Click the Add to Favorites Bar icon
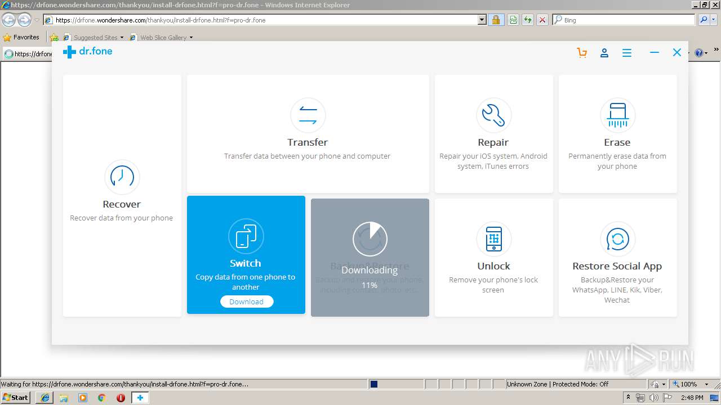Screen dimensions: 721x405 (x=54, y=38)
